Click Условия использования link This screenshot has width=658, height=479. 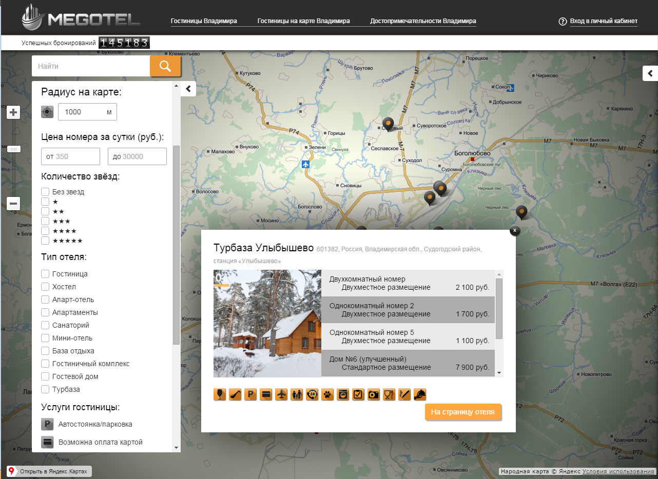coord(618,471)
